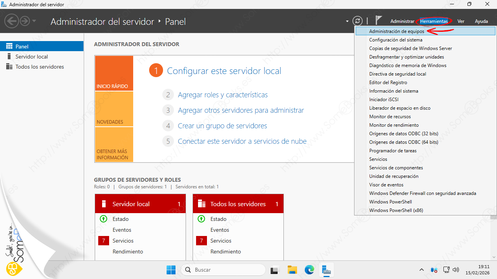Click the refresh icon in header
This screenshot has height=279, width=497.
click(x=357, y=21)
